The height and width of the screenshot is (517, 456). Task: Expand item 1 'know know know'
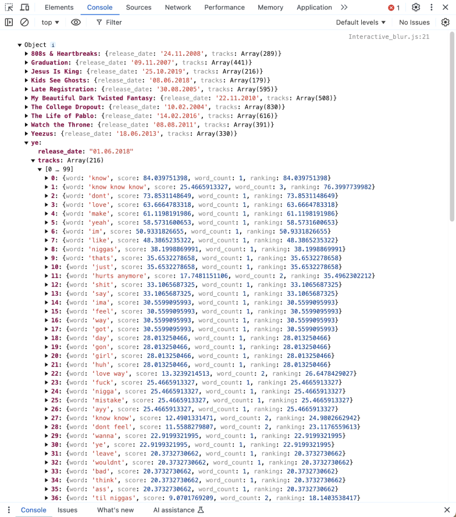pos(47,187)
